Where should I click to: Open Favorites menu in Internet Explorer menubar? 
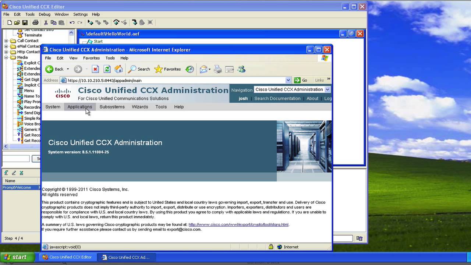91,58
